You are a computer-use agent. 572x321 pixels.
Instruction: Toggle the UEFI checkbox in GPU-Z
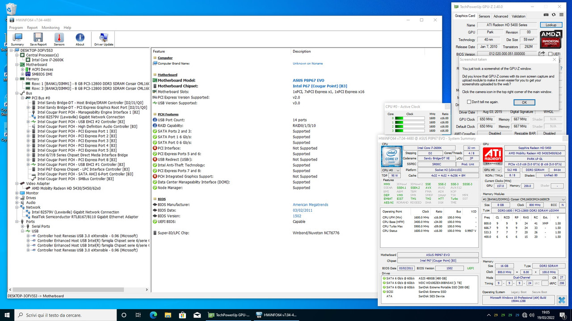(551, 54)
